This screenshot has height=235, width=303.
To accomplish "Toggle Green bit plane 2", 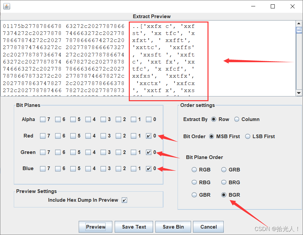I will point(118,152).
